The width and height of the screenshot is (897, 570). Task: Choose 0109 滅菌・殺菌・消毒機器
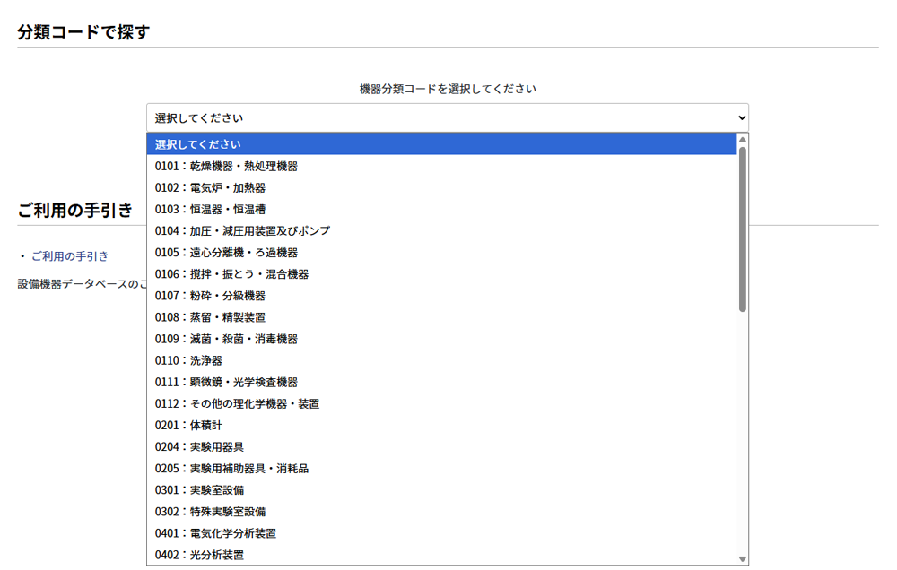coord(441,339)
